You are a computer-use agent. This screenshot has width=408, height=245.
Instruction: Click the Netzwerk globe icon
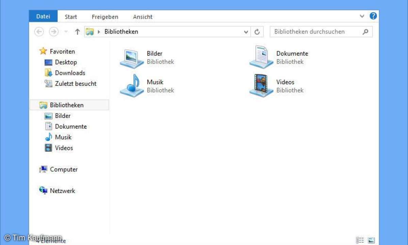pyautogui.click(x=43, y=191)
